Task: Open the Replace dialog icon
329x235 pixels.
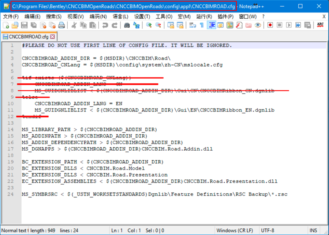Action: click(137, 25)
